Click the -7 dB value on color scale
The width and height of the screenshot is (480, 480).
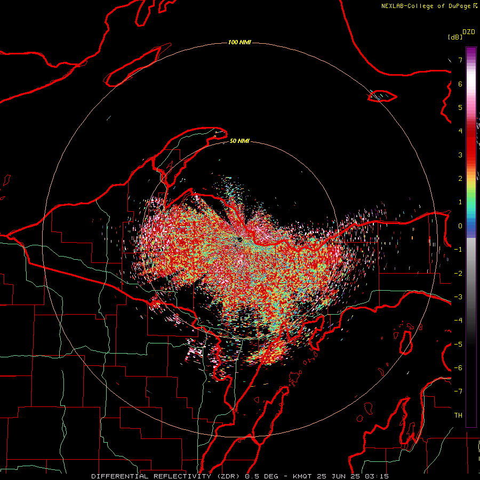coord(458,391)
